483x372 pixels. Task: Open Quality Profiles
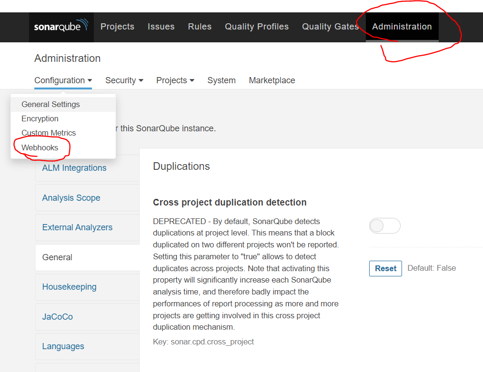point(257,27)
